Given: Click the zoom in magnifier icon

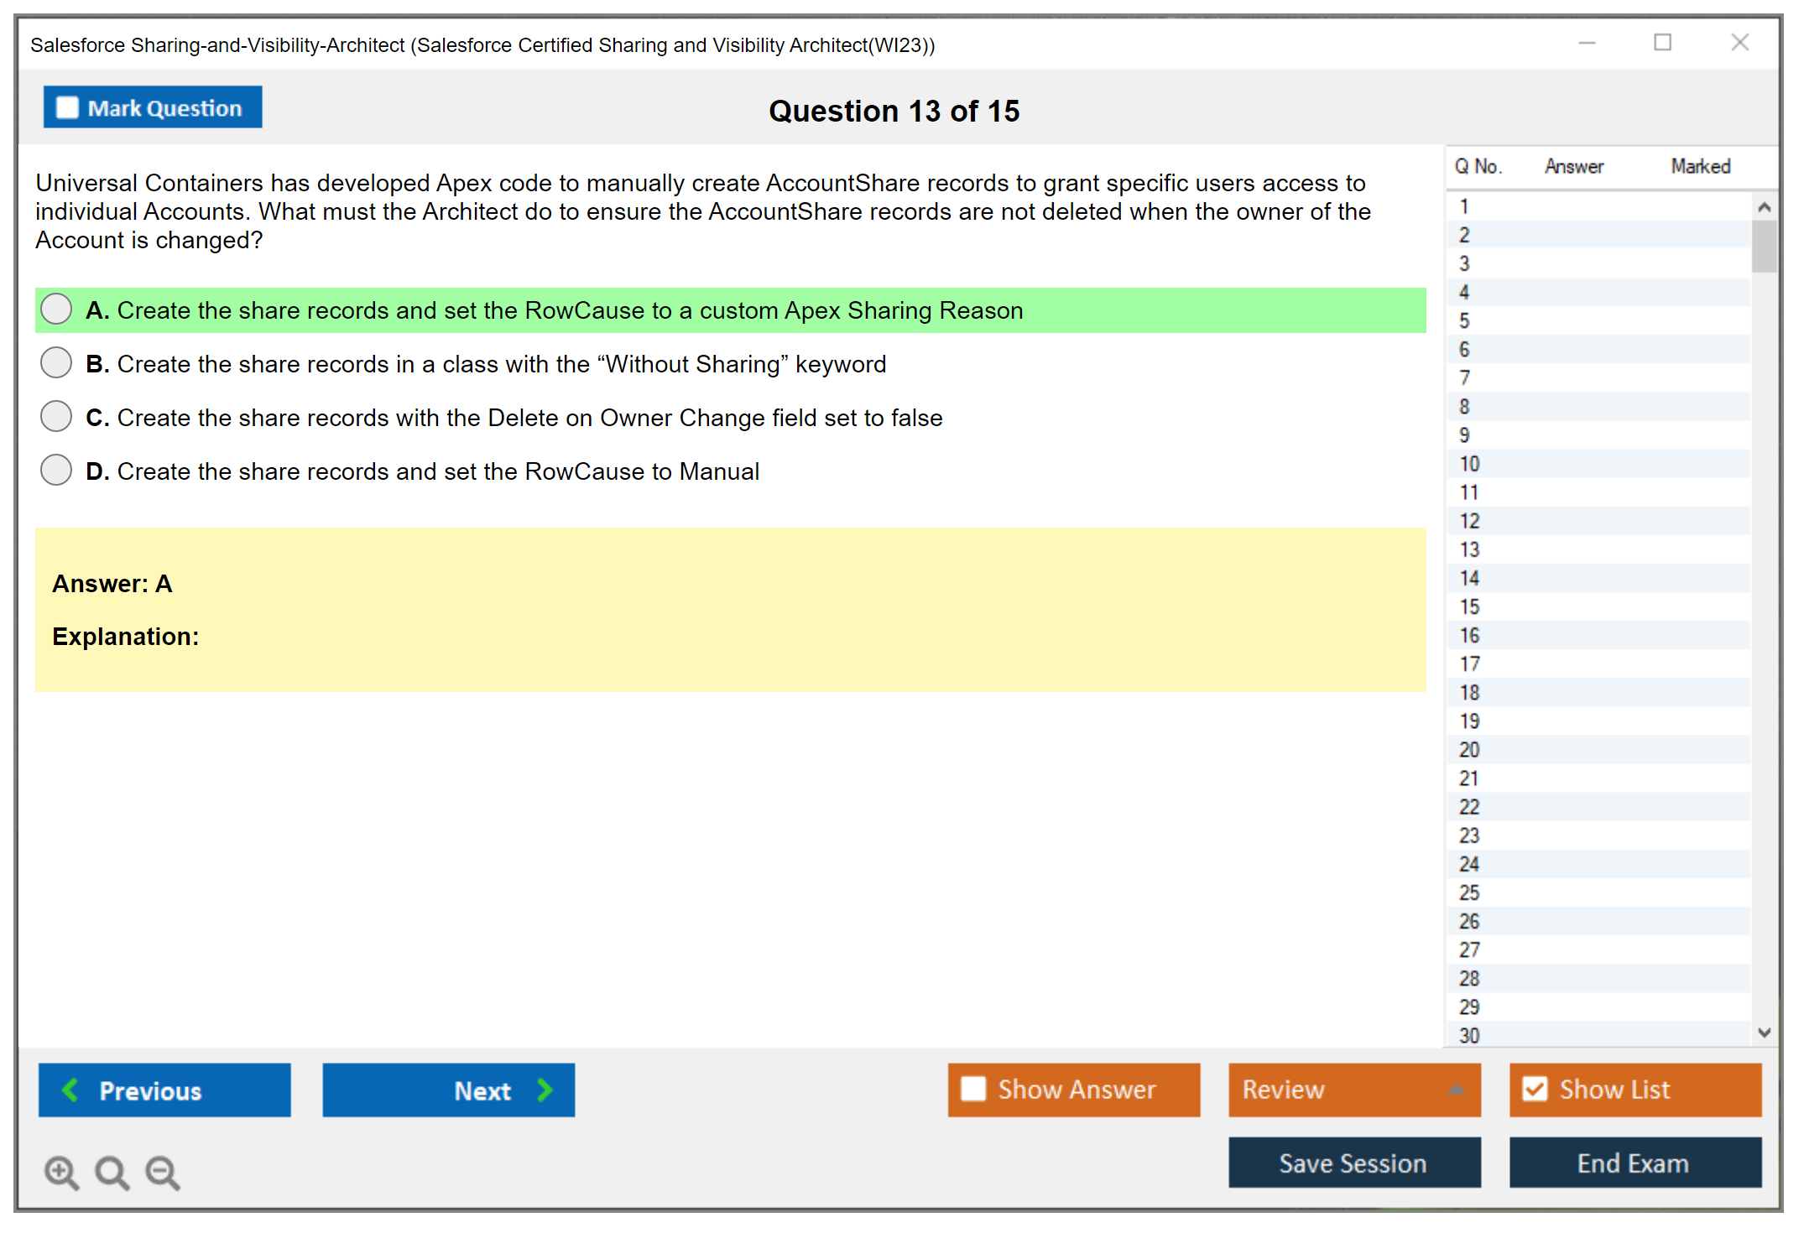Looking at the screenshot, I should click(61, 1172).
